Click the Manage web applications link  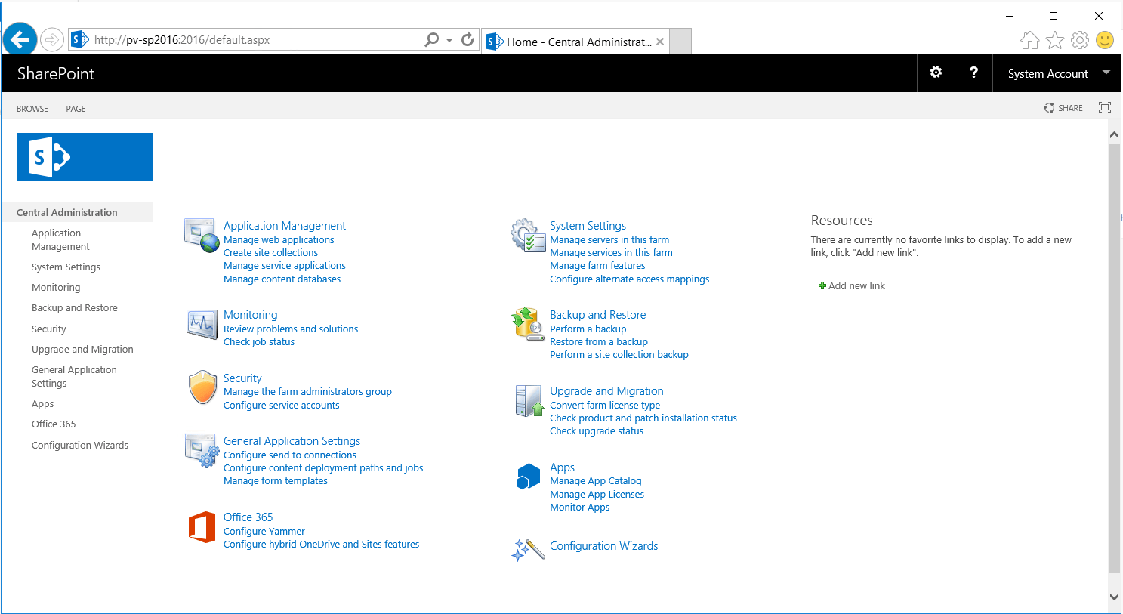(x=279, y=239)
